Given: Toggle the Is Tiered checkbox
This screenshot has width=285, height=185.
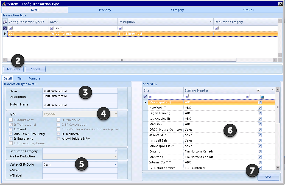Looking at the screenshot, I should [11, 129].
